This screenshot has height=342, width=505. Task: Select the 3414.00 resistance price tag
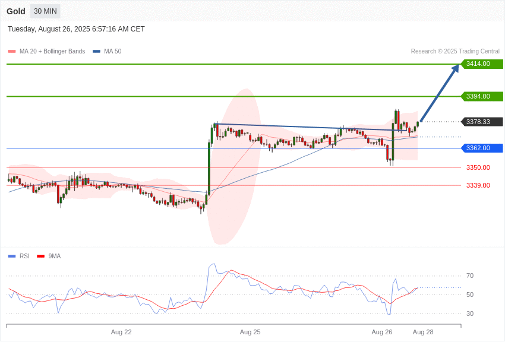point(482,64)
